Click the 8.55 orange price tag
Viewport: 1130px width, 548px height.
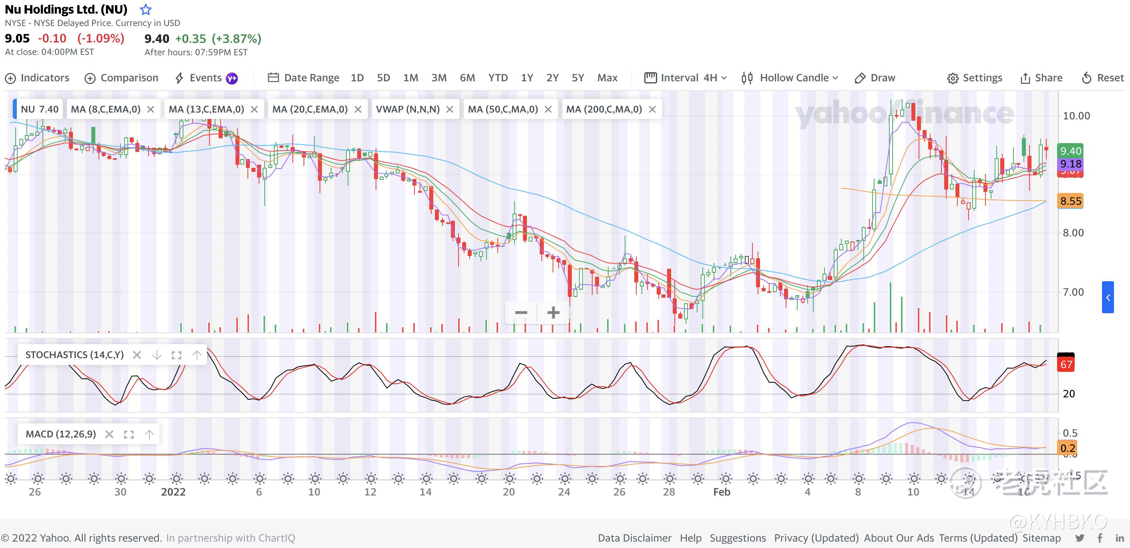[x=1070, y=201]
